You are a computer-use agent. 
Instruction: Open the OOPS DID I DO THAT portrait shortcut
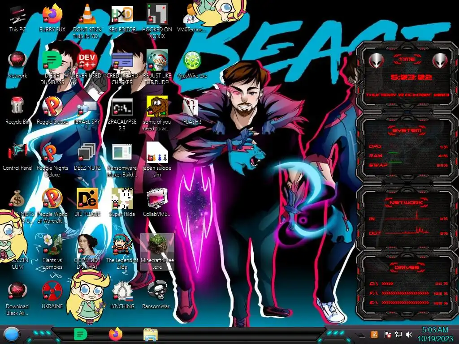[x=87, y=252]
